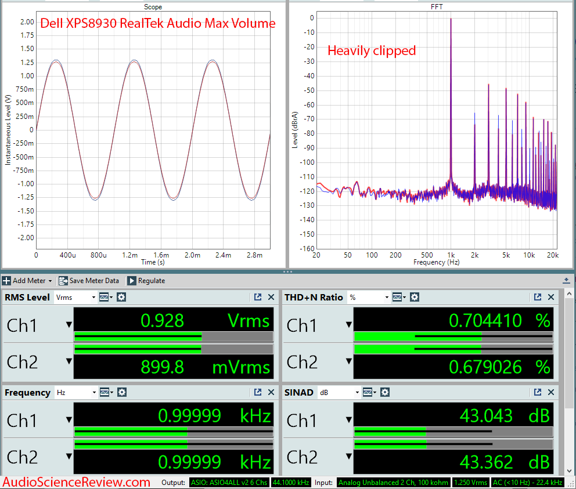Image resolution: width=576 pixels, height=489 pixels.
Task: Open SINAD meter settings gear
Action: point(385,393)
